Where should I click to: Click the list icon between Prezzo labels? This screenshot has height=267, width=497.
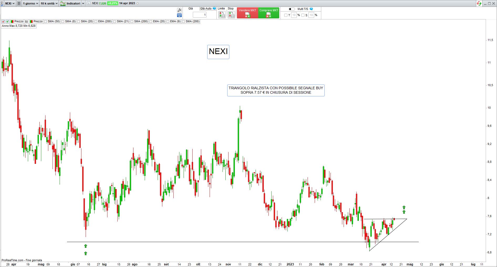coord(27,22)
